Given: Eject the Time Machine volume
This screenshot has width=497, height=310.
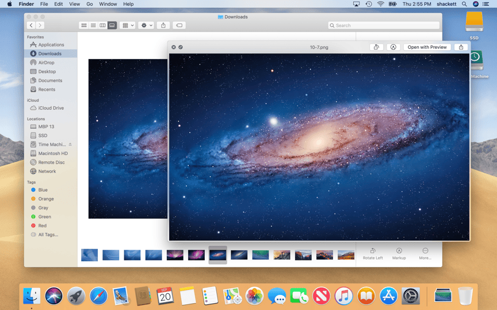Looking at the screenshot, I should pos(70,144).
